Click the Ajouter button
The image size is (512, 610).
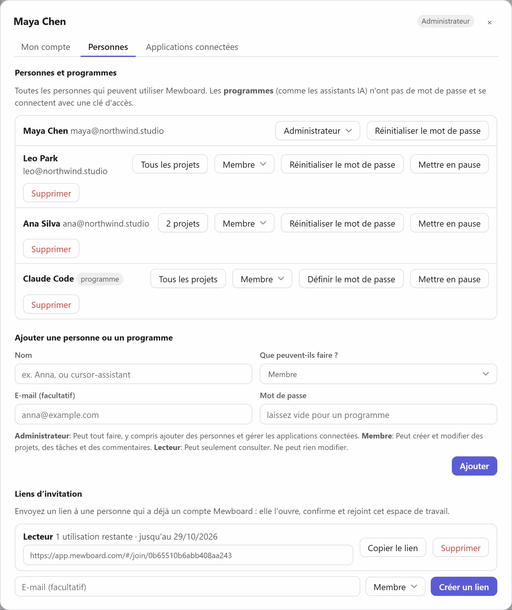coord(474,466)
